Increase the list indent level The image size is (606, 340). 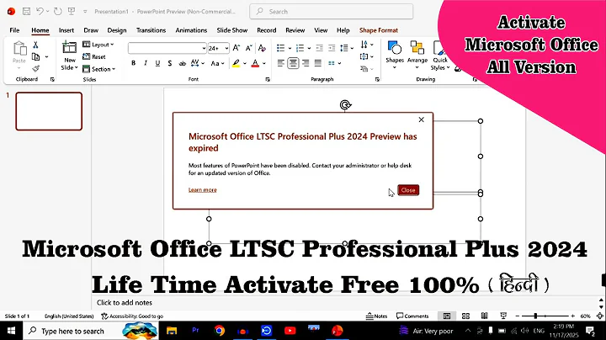(x=332, y=48)
